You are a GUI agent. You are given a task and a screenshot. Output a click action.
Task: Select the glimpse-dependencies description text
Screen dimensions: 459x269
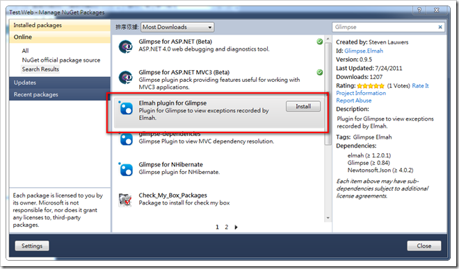[207, 141]
